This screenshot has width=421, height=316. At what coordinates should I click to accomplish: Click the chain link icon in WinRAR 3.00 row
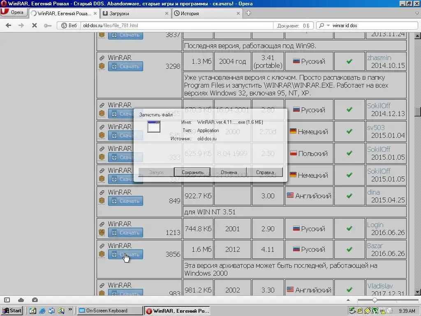(102, 193)
